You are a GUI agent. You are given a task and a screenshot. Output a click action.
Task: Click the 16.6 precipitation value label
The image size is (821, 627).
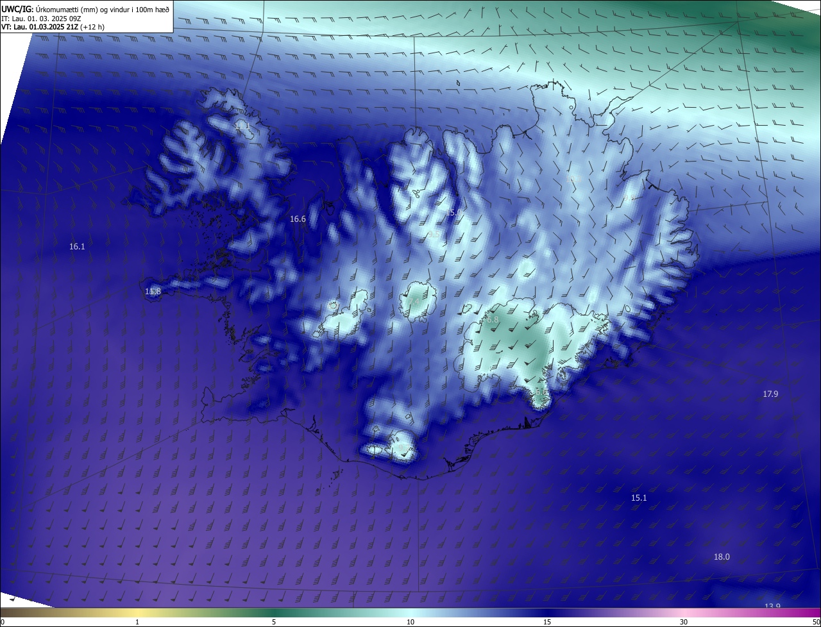coord(298,219)
